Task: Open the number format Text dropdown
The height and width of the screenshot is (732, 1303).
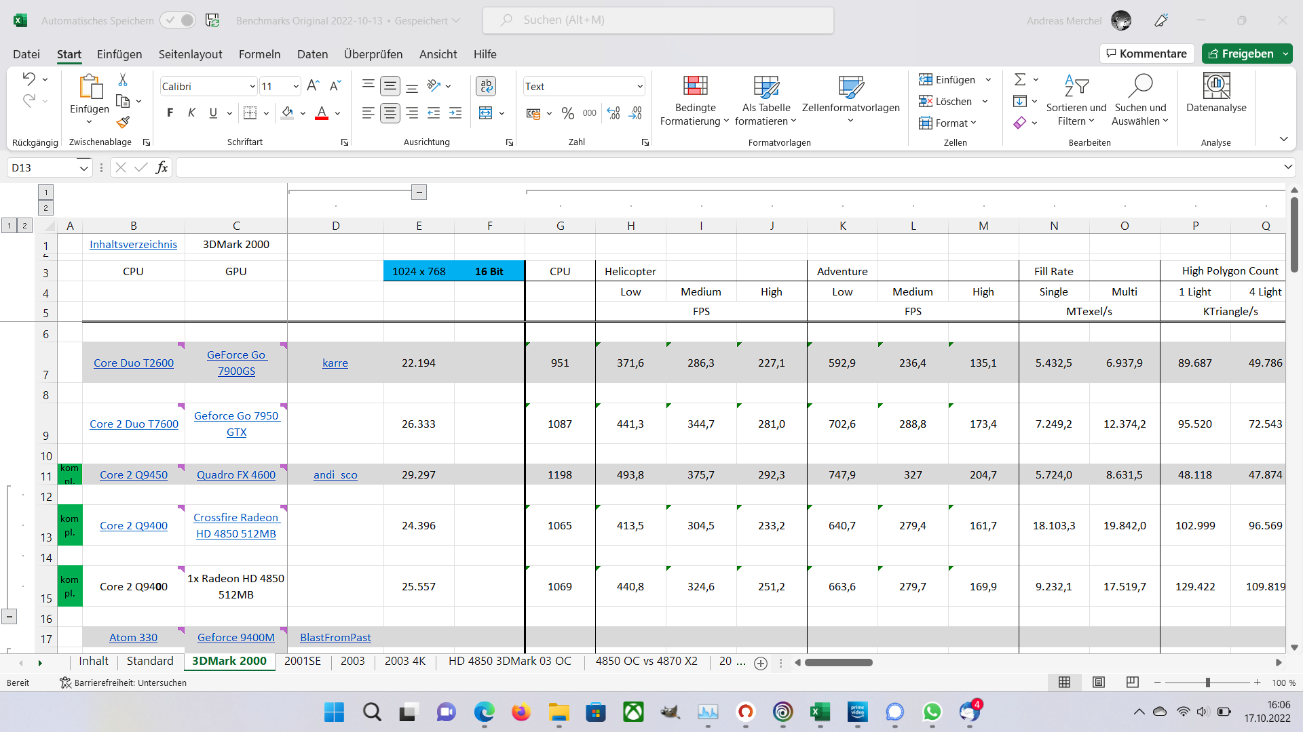Action: (x=639, y=86)
